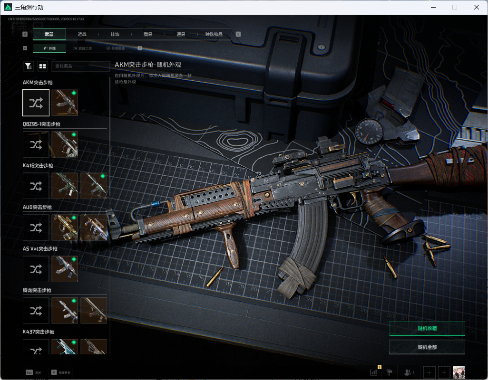Open the third appearance sub-tab

(116, 48)
